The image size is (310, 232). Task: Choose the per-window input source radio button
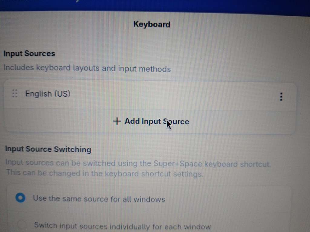[x=21, y=224]
